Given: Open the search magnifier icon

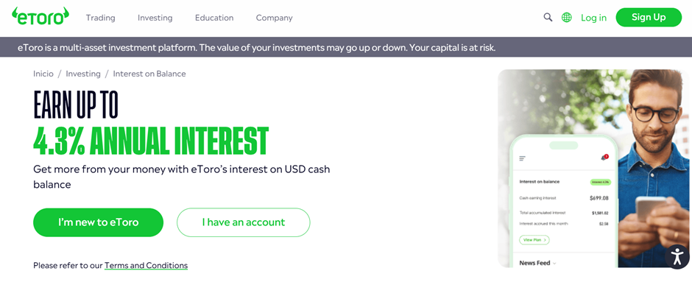Looking at the screenshot, I should tap(548, 18).
